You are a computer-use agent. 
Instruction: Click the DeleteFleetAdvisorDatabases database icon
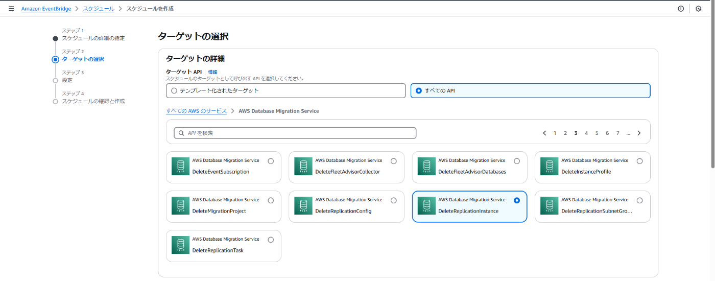tap(426, 167)
